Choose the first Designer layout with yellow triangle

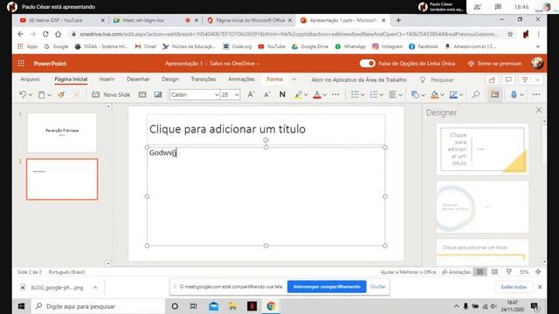click(x=482, y=149)
